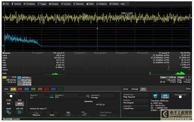Click the P2 histogram thumbnail
The width and height of the screenshot is (194, 122).
pos(54,73)
